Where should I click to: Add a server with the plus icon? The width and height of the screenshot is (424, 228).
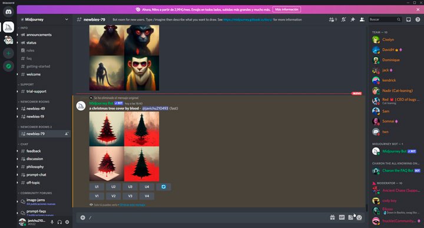(x=8, y=53)
